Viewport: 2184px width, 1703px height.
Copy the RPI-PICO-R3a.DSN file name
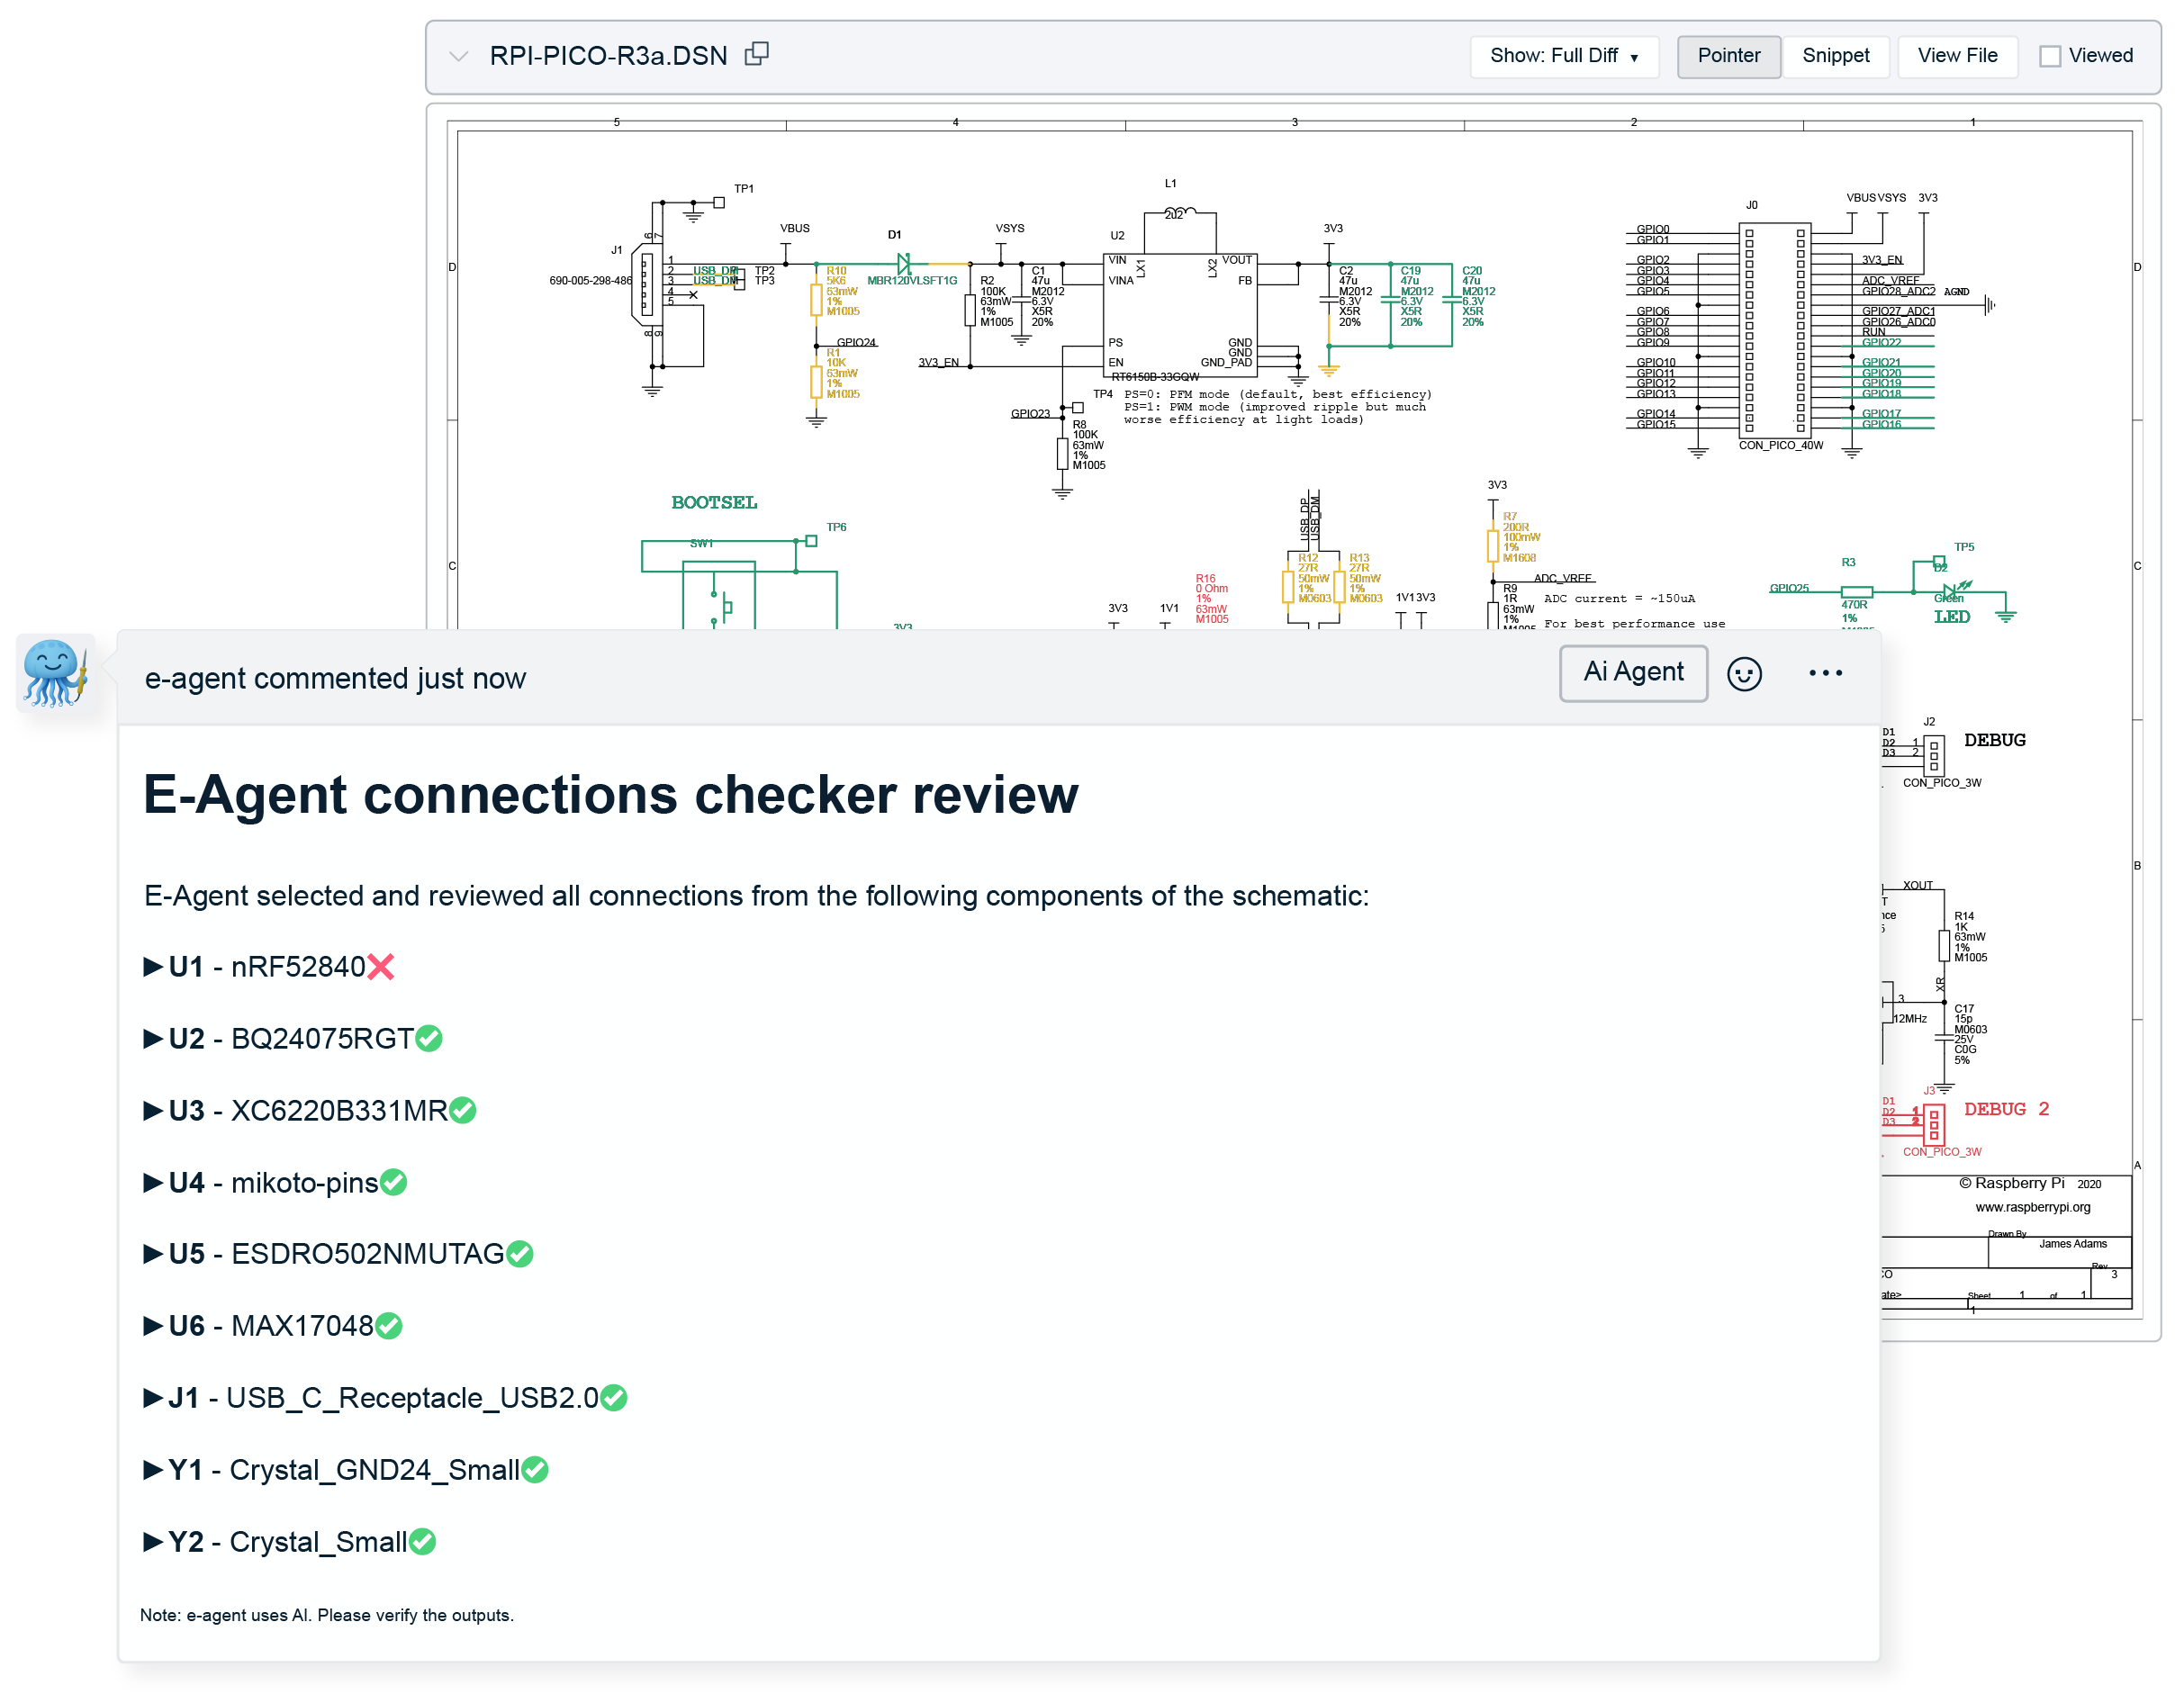pos(757,54)
